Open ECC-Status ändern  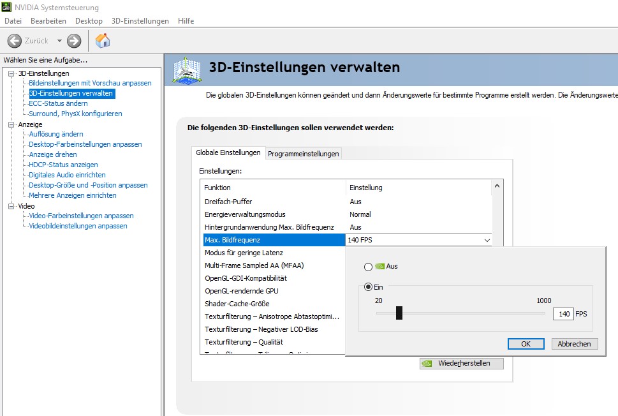click(58, 104)
